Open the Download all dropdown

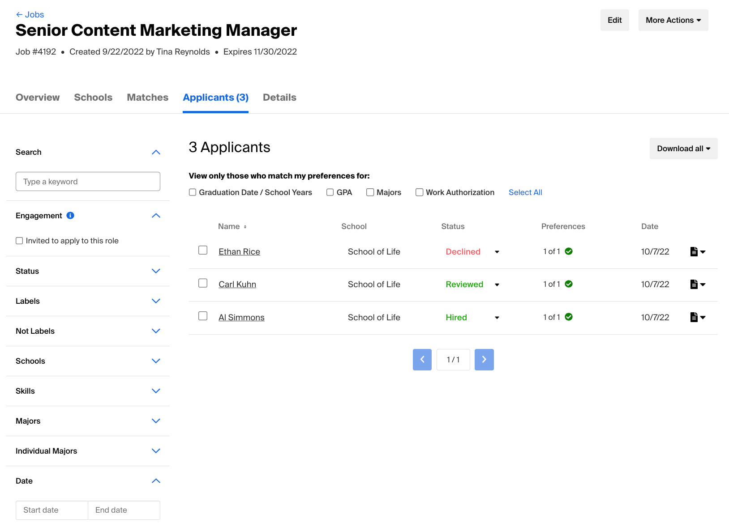coord(683,149)
